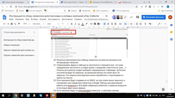Open zoom 100% dropdown
The height and width of the screenshot is (98, 175).
[26, 24]
